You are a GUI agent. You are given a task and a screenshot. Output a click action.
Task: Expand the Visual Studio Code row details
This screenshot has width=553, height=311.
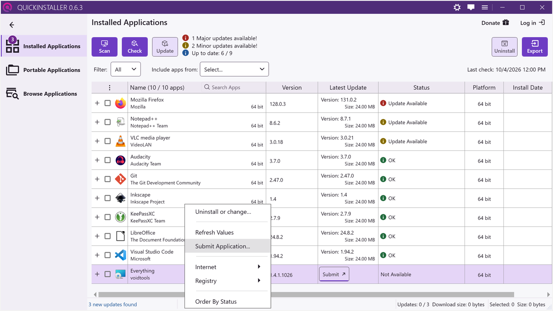pos(97,255)
